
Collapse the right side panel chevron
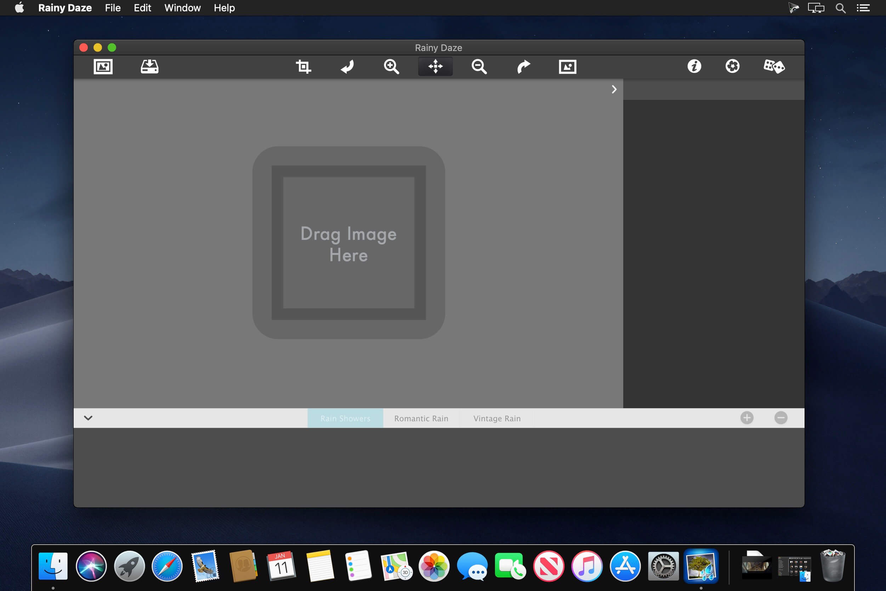(x=614, y=89)
